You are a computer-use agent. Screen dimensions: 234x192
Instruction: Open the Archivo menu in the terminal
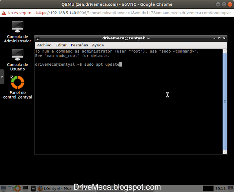[44, 45]
